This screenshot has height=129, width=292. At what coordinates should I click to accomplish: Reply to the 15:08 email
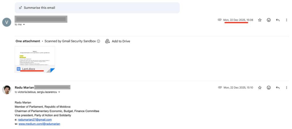coord(277,20)
